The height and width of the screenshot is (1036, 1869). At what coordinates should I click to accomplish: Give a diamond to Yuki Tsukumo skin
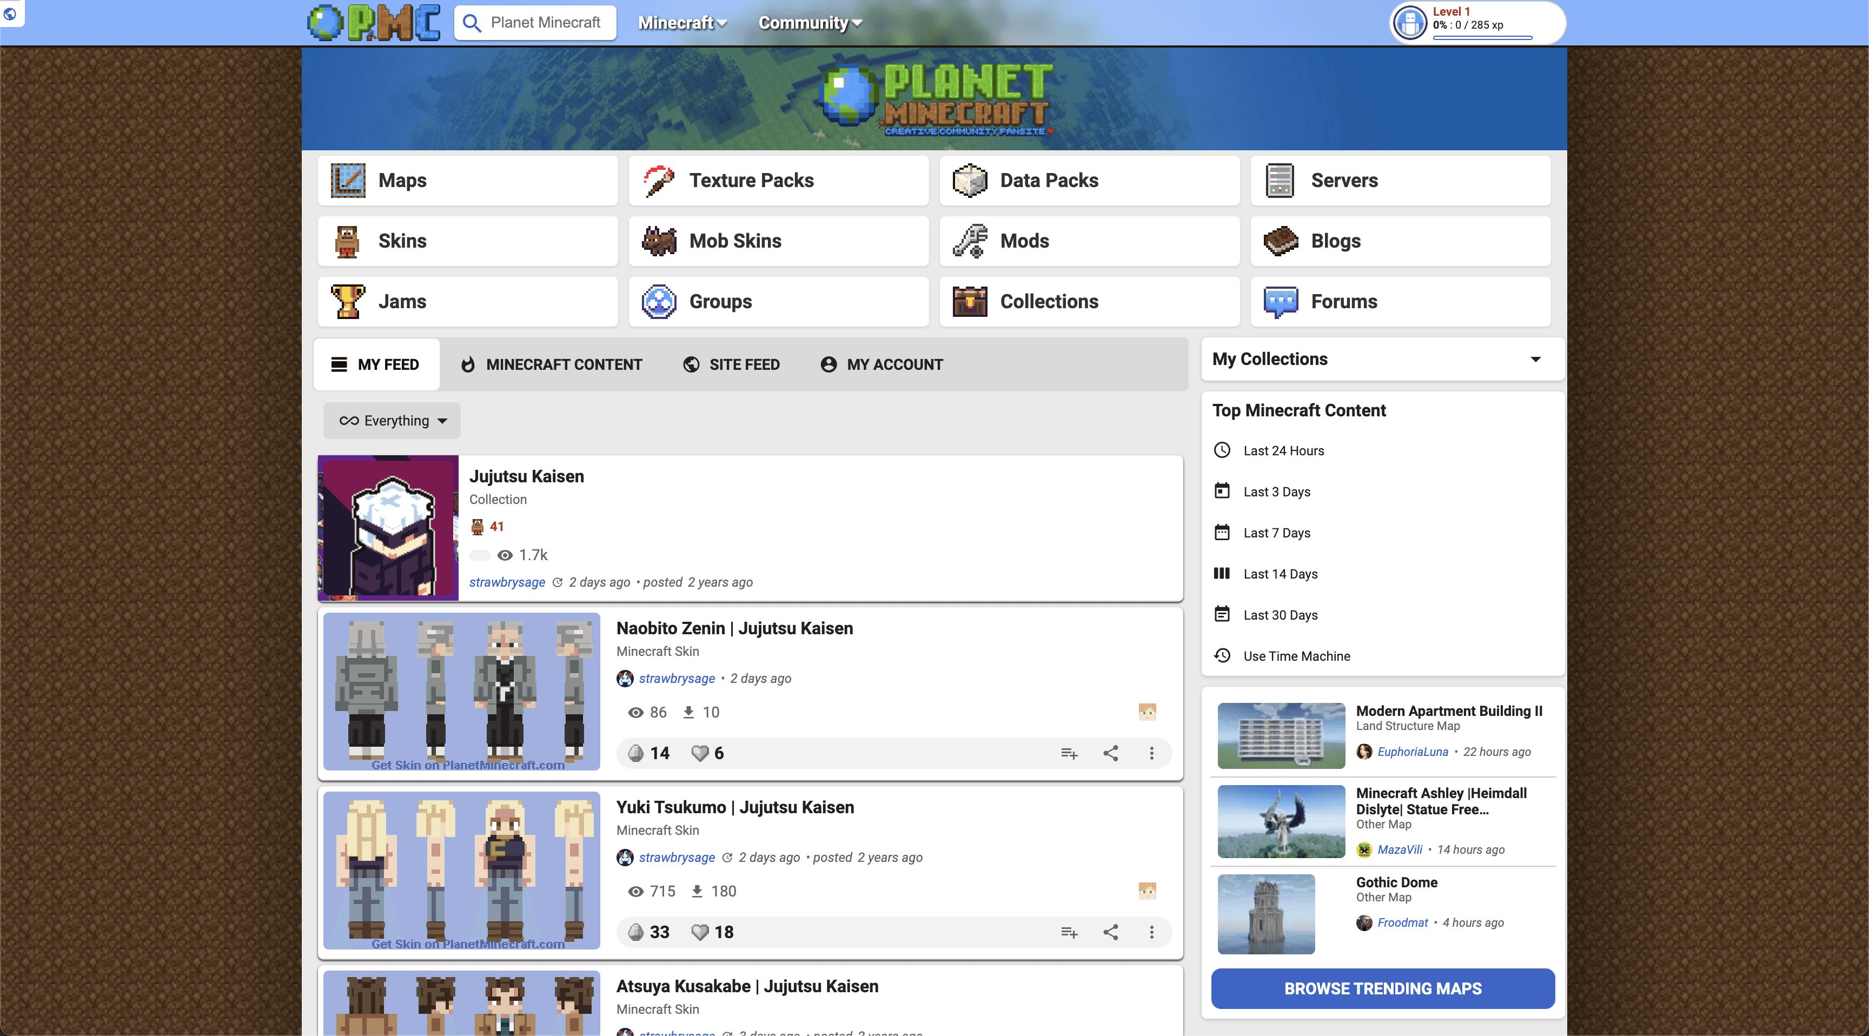(637, 932)
